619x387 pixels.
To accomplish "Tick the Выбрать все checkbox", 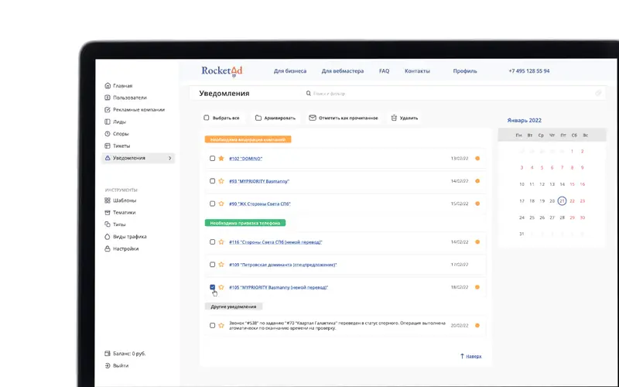I will click(x=207, y=118).
